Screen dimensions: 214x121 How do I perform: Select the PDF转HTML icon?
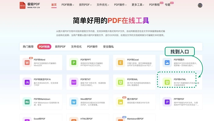click(167, 82)
